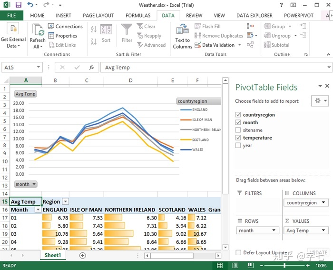Image resolution: width=333 pixels, height=270 pixels.
Task: Check the sitename field
Action: pos(238,130)
